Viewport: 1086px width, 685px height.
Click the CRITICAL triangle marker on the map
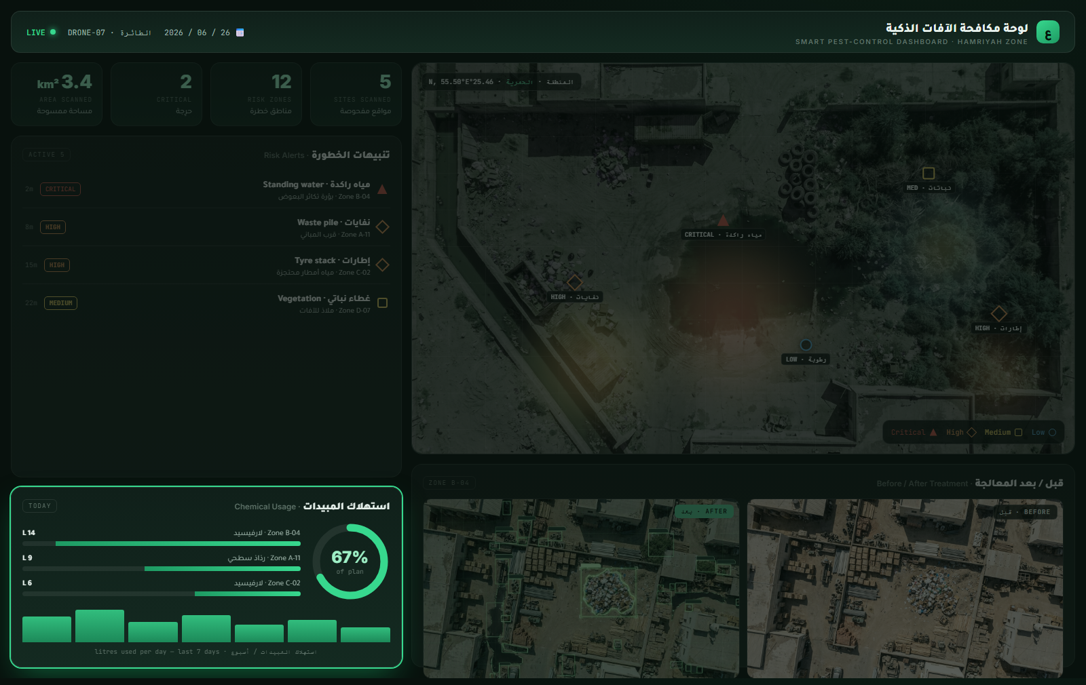[723, 220]
